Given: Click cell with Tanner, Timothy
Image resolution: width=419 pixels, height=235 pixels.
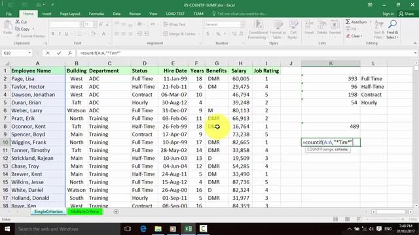Looking at the screenshot, I should (37, 150).
